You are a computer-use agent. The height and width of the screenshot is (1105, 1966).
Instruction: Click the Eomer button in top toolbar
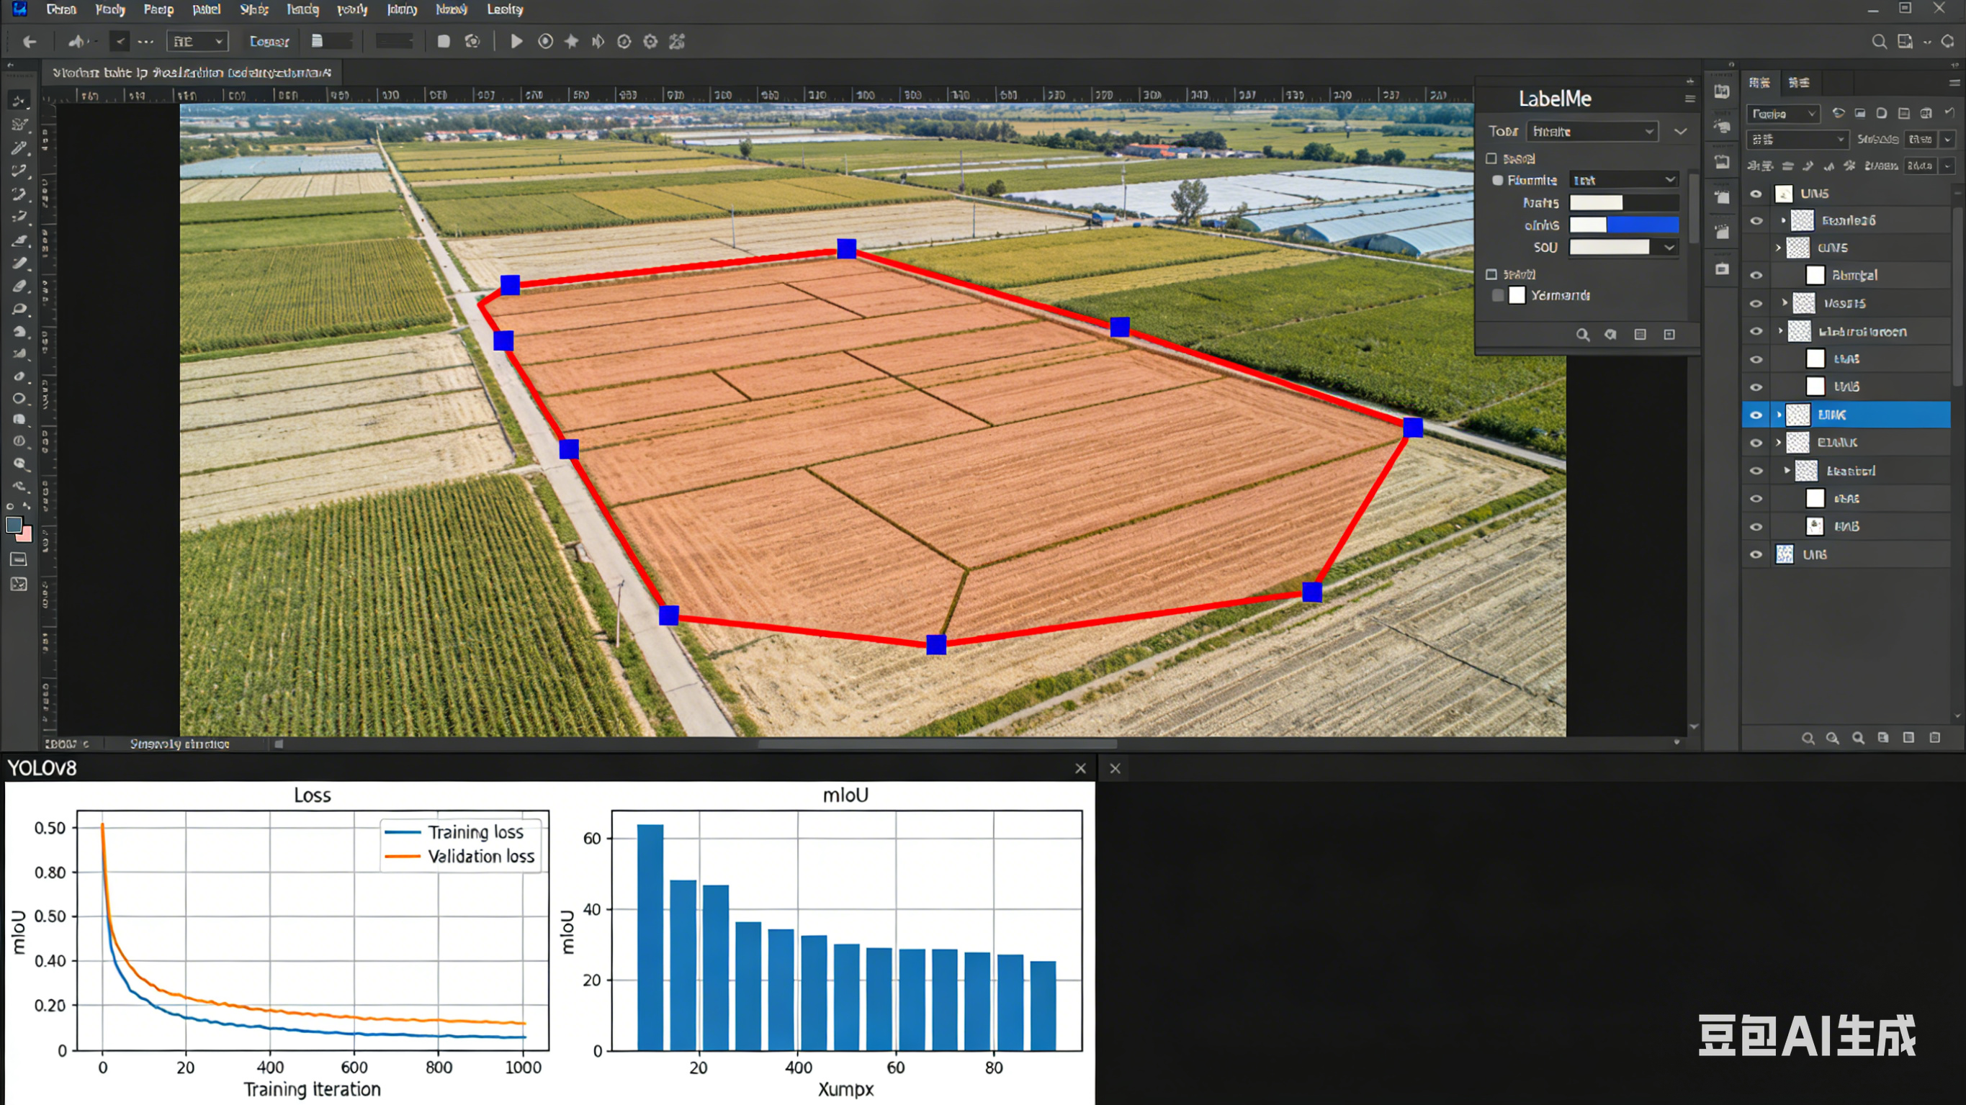click(x=269, y=41)
